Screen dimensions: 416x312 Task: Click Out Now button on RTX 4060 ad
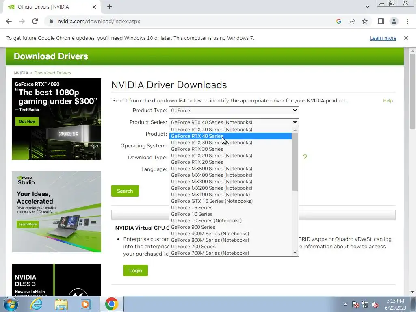27,121
